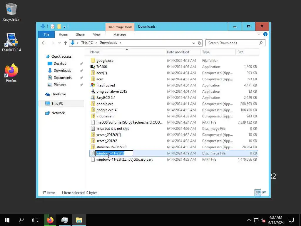Go up one folder level arrow
Image resolution: width=301 pixels, height=226 pixels.
click(66, 43)
